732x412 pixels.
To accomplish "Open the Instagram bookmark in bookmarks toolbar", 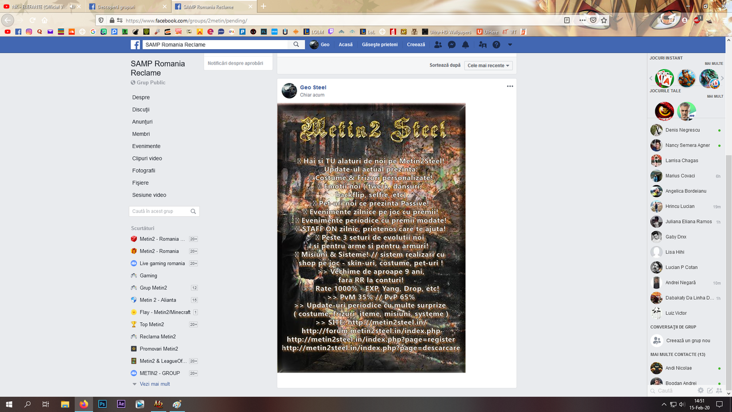I will [29, 31].
